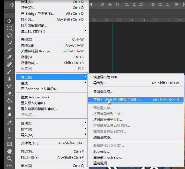The height and width of the screenshot is (169, 185).
Task: Expand the 自动(U) submenu
Action: pos(51,123)
